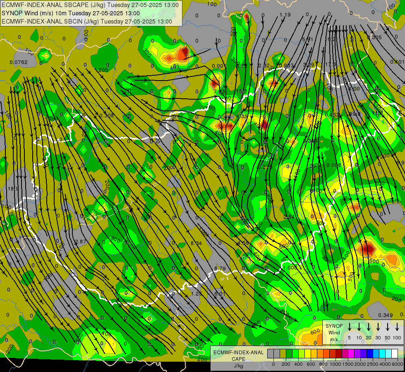Select the bright magenta CAPE legend swatch
This screenshot has height=372, width=405.
pos(351,354)
